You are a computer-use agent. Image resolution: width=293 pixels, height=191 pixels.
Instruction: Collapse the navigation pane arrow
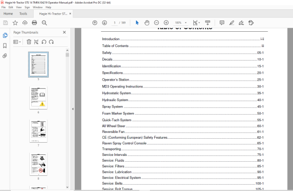[73, 109]
